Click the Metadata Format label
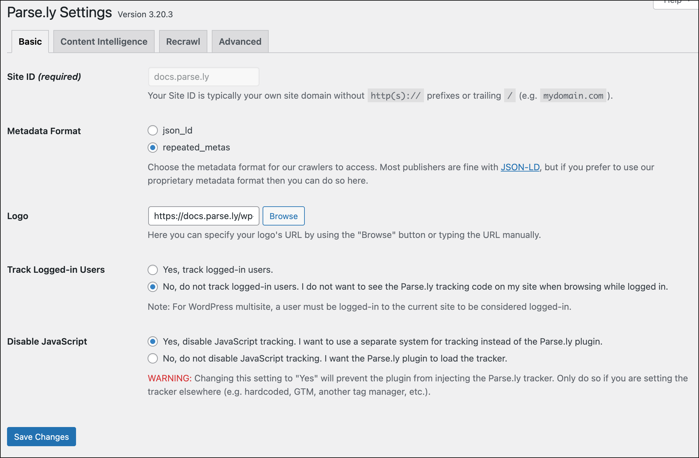 [44, 131]
